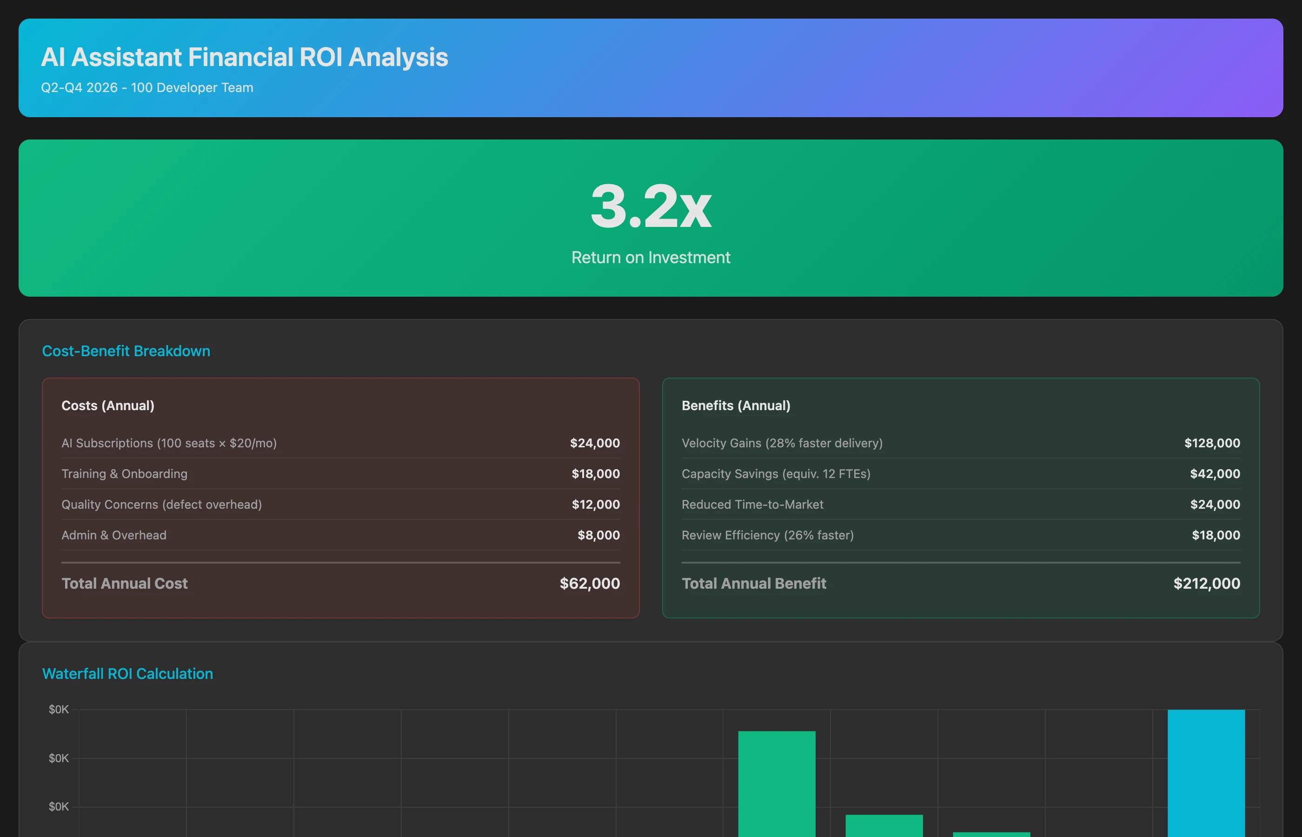The height and width of the screenshot is (837, 1302).
Task: Click the $18,000 Training & Onboarding amount
Action: tap(596, 473)
